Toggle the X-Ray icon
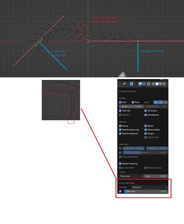Viewport: 184px width, 224px height. 149,84
